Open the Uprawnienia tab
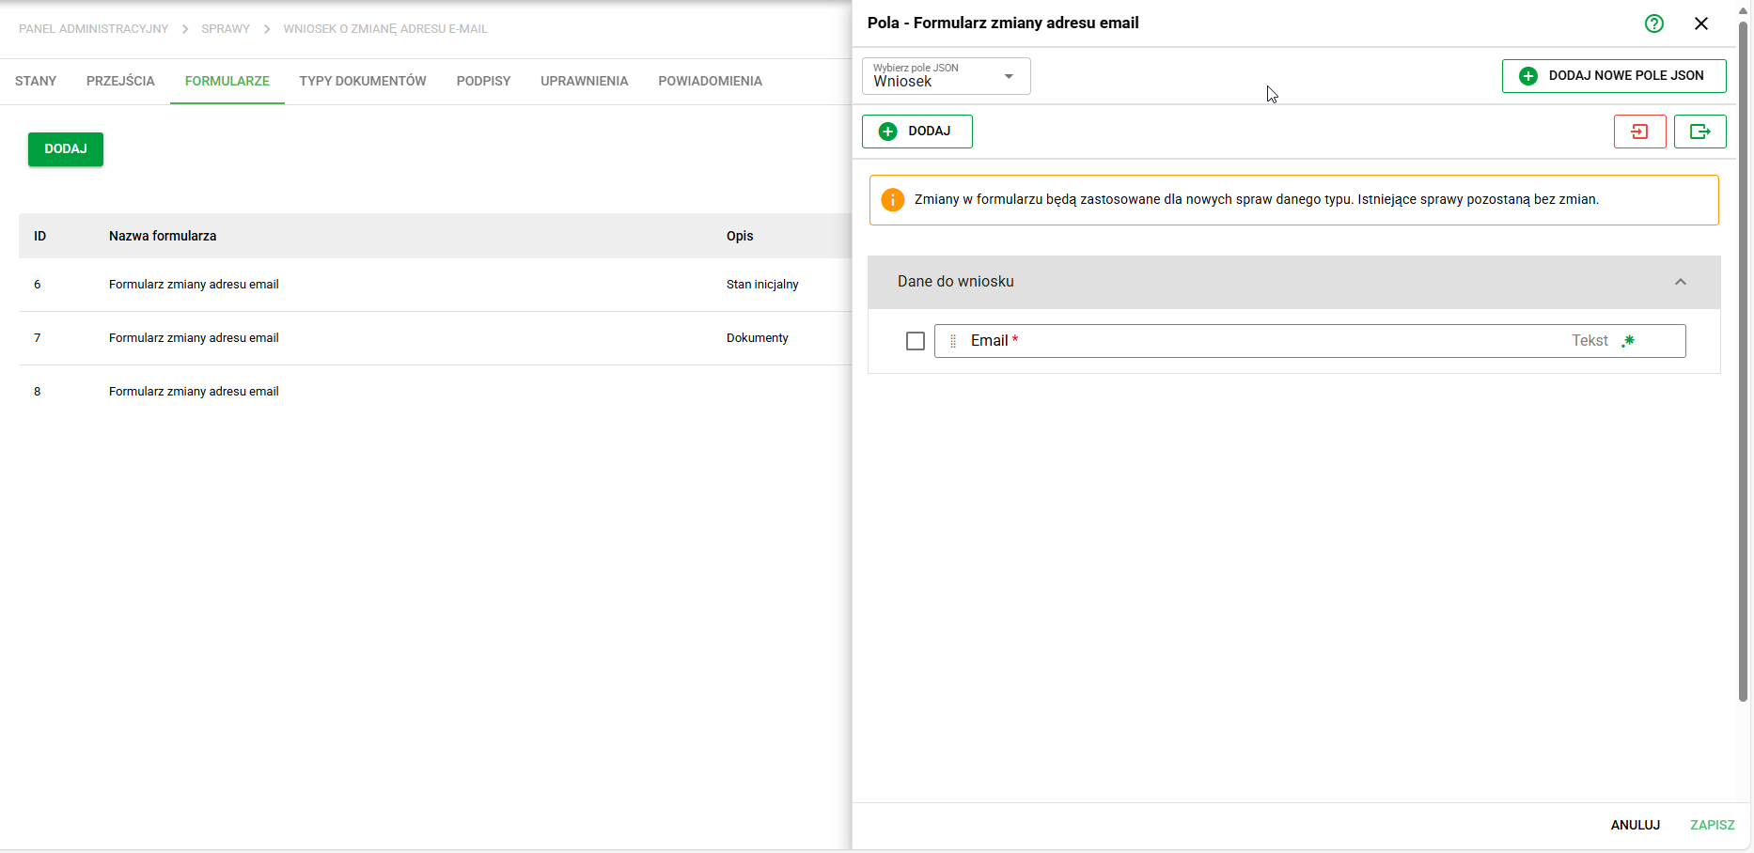 (584, 81)
